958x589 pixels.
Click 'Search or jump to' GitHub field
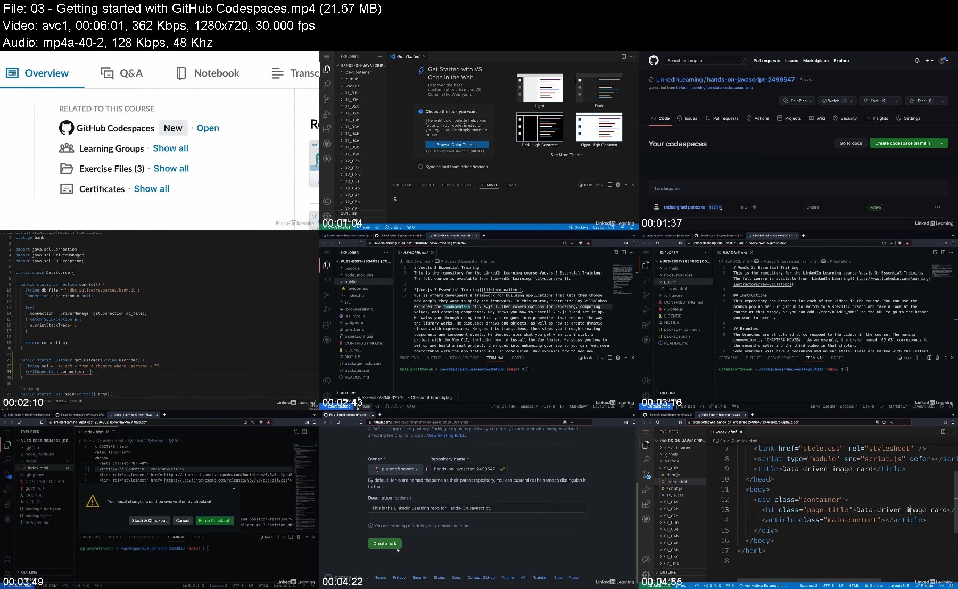[x=706, y=61]
